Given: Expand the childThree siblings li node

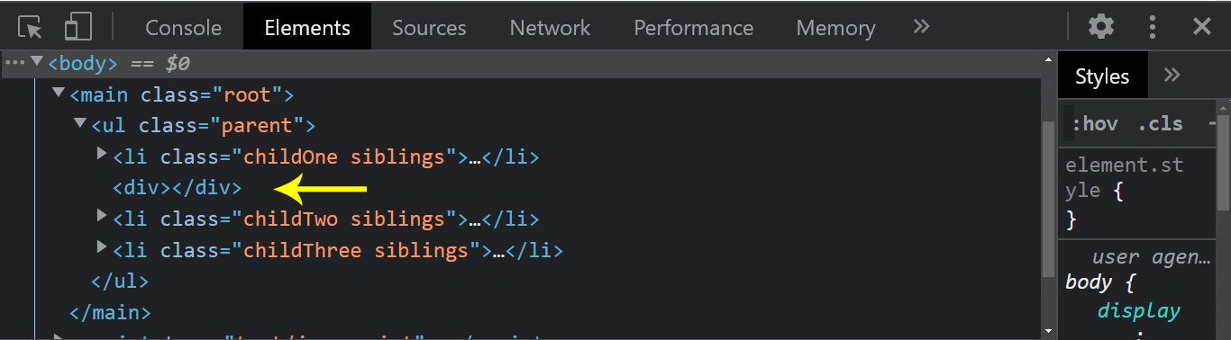Looking at the screenshot, I should (x=102, y=248).
